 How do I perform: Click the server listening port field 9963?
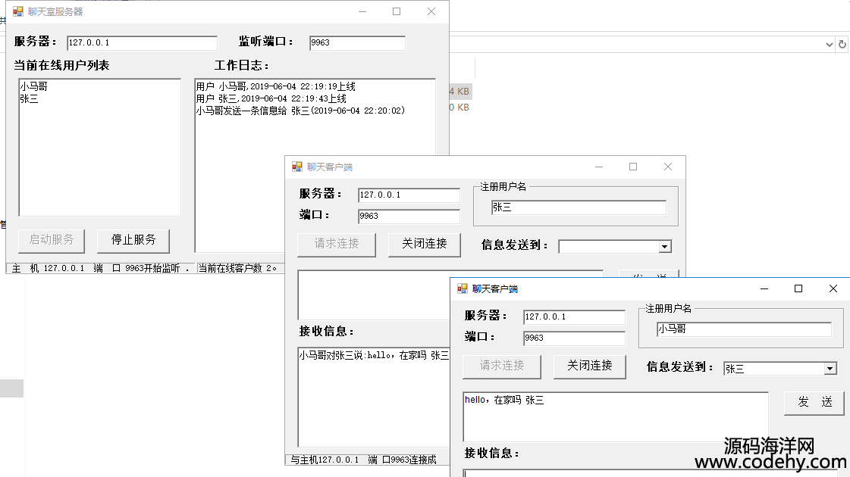[356, 43]
